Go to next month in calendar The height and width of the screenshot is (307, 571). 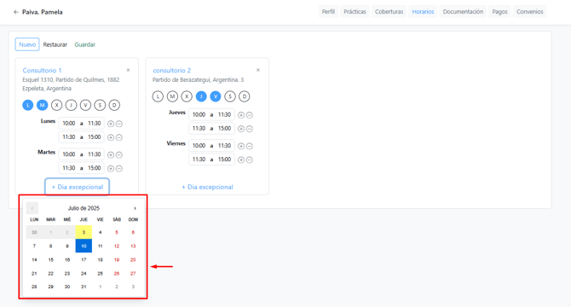[x=135, y=208]
